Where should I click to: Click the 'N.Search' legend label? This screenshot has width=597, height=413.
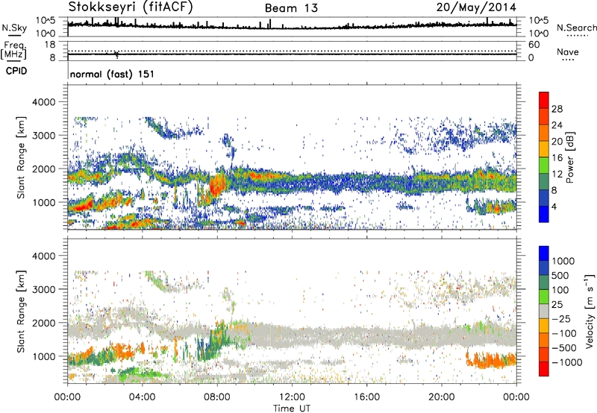[x=576, y=28]
